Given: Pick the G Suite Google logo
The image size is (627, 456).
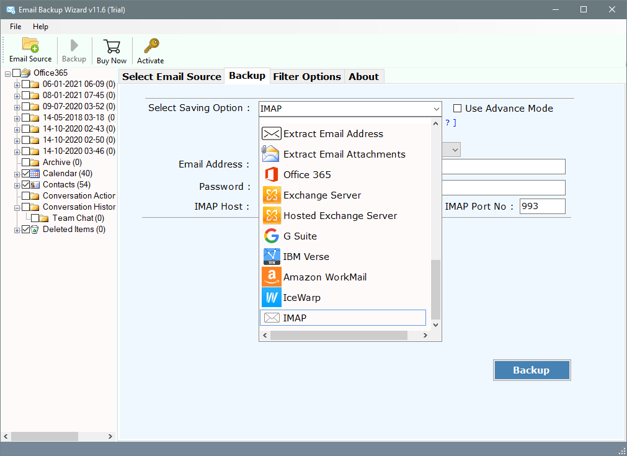Looking at the screenshot, I should 272,236.
